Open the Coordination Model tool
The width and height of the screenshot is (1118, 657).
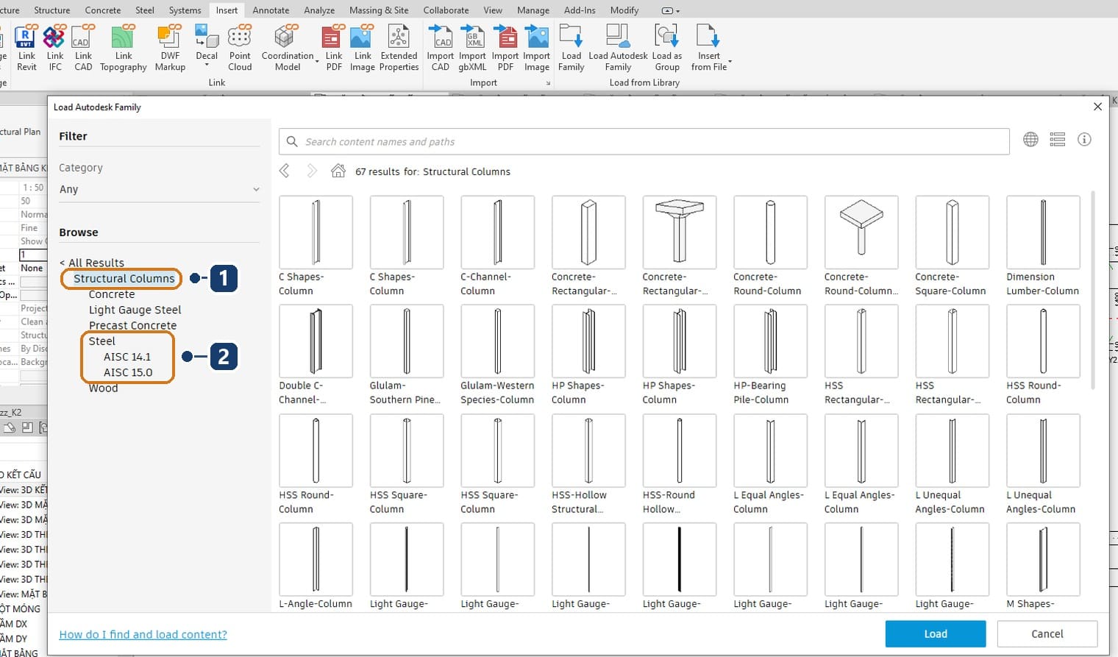[x=288, y=48]
